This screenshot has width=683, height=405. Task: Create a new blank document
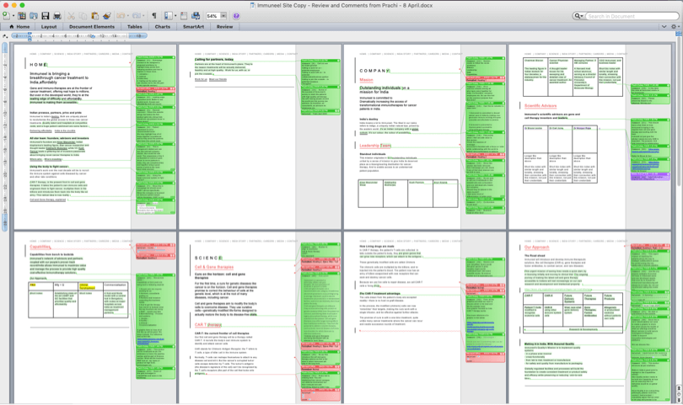pyautogui.click(x=6, y=16)
